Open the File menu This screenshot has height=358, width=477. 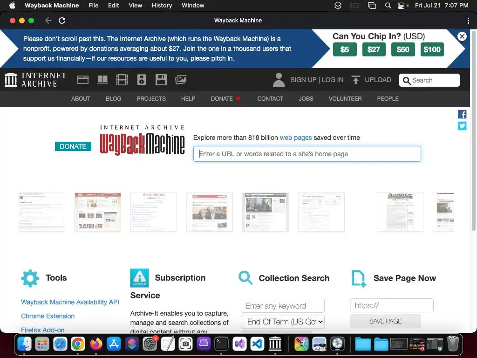[93, 6]
